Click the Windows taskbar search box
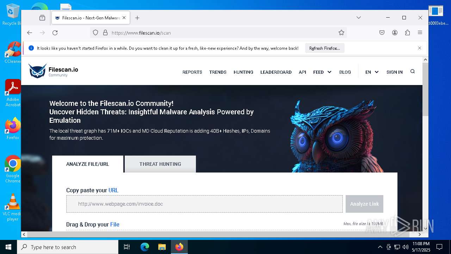Viewport: 451px width, 254px height. (68, 247)
